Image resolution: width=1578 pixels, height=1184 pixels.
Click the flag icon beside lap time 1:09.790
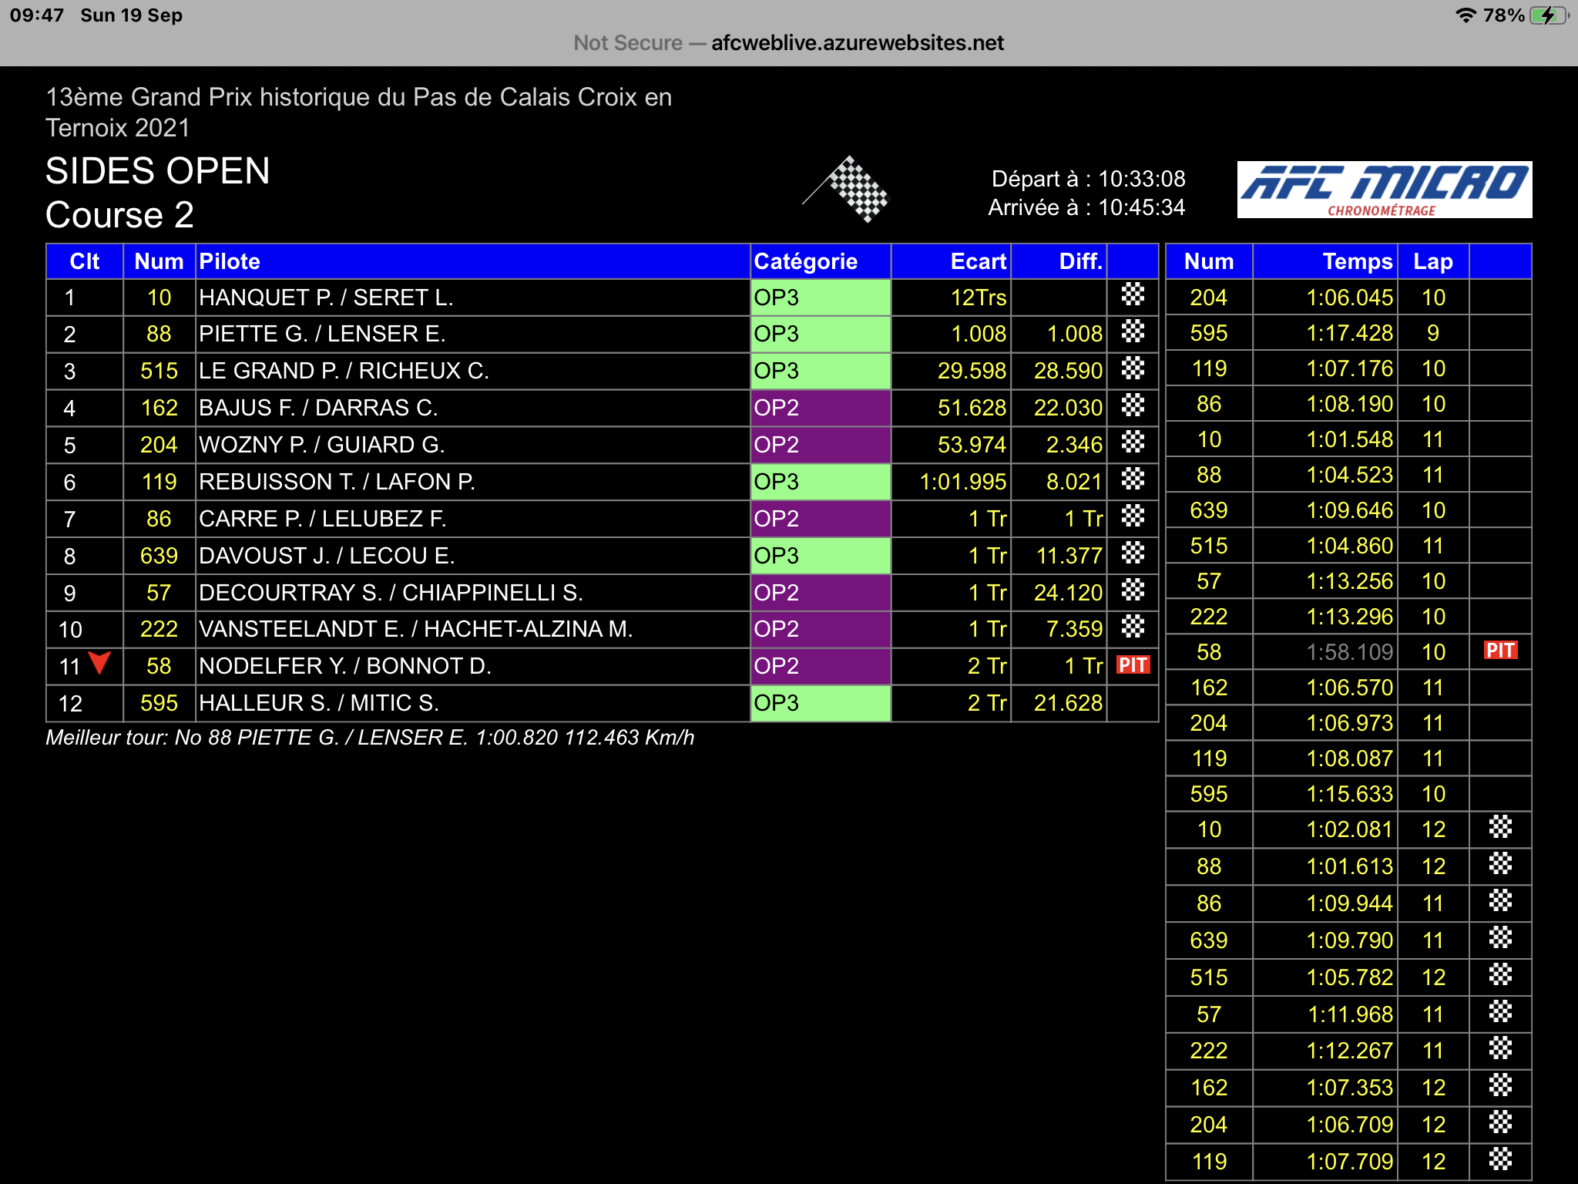[1500, 938]
